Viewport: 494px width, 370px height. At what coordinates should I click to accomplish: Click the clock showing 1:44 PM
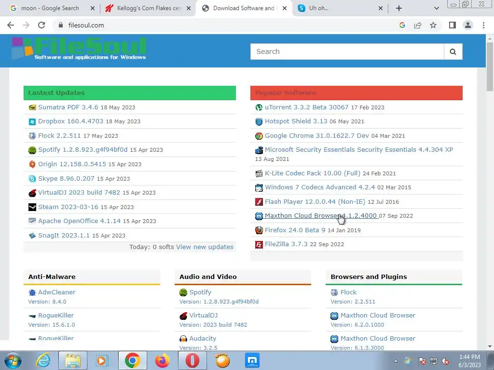tap(470, 357)
